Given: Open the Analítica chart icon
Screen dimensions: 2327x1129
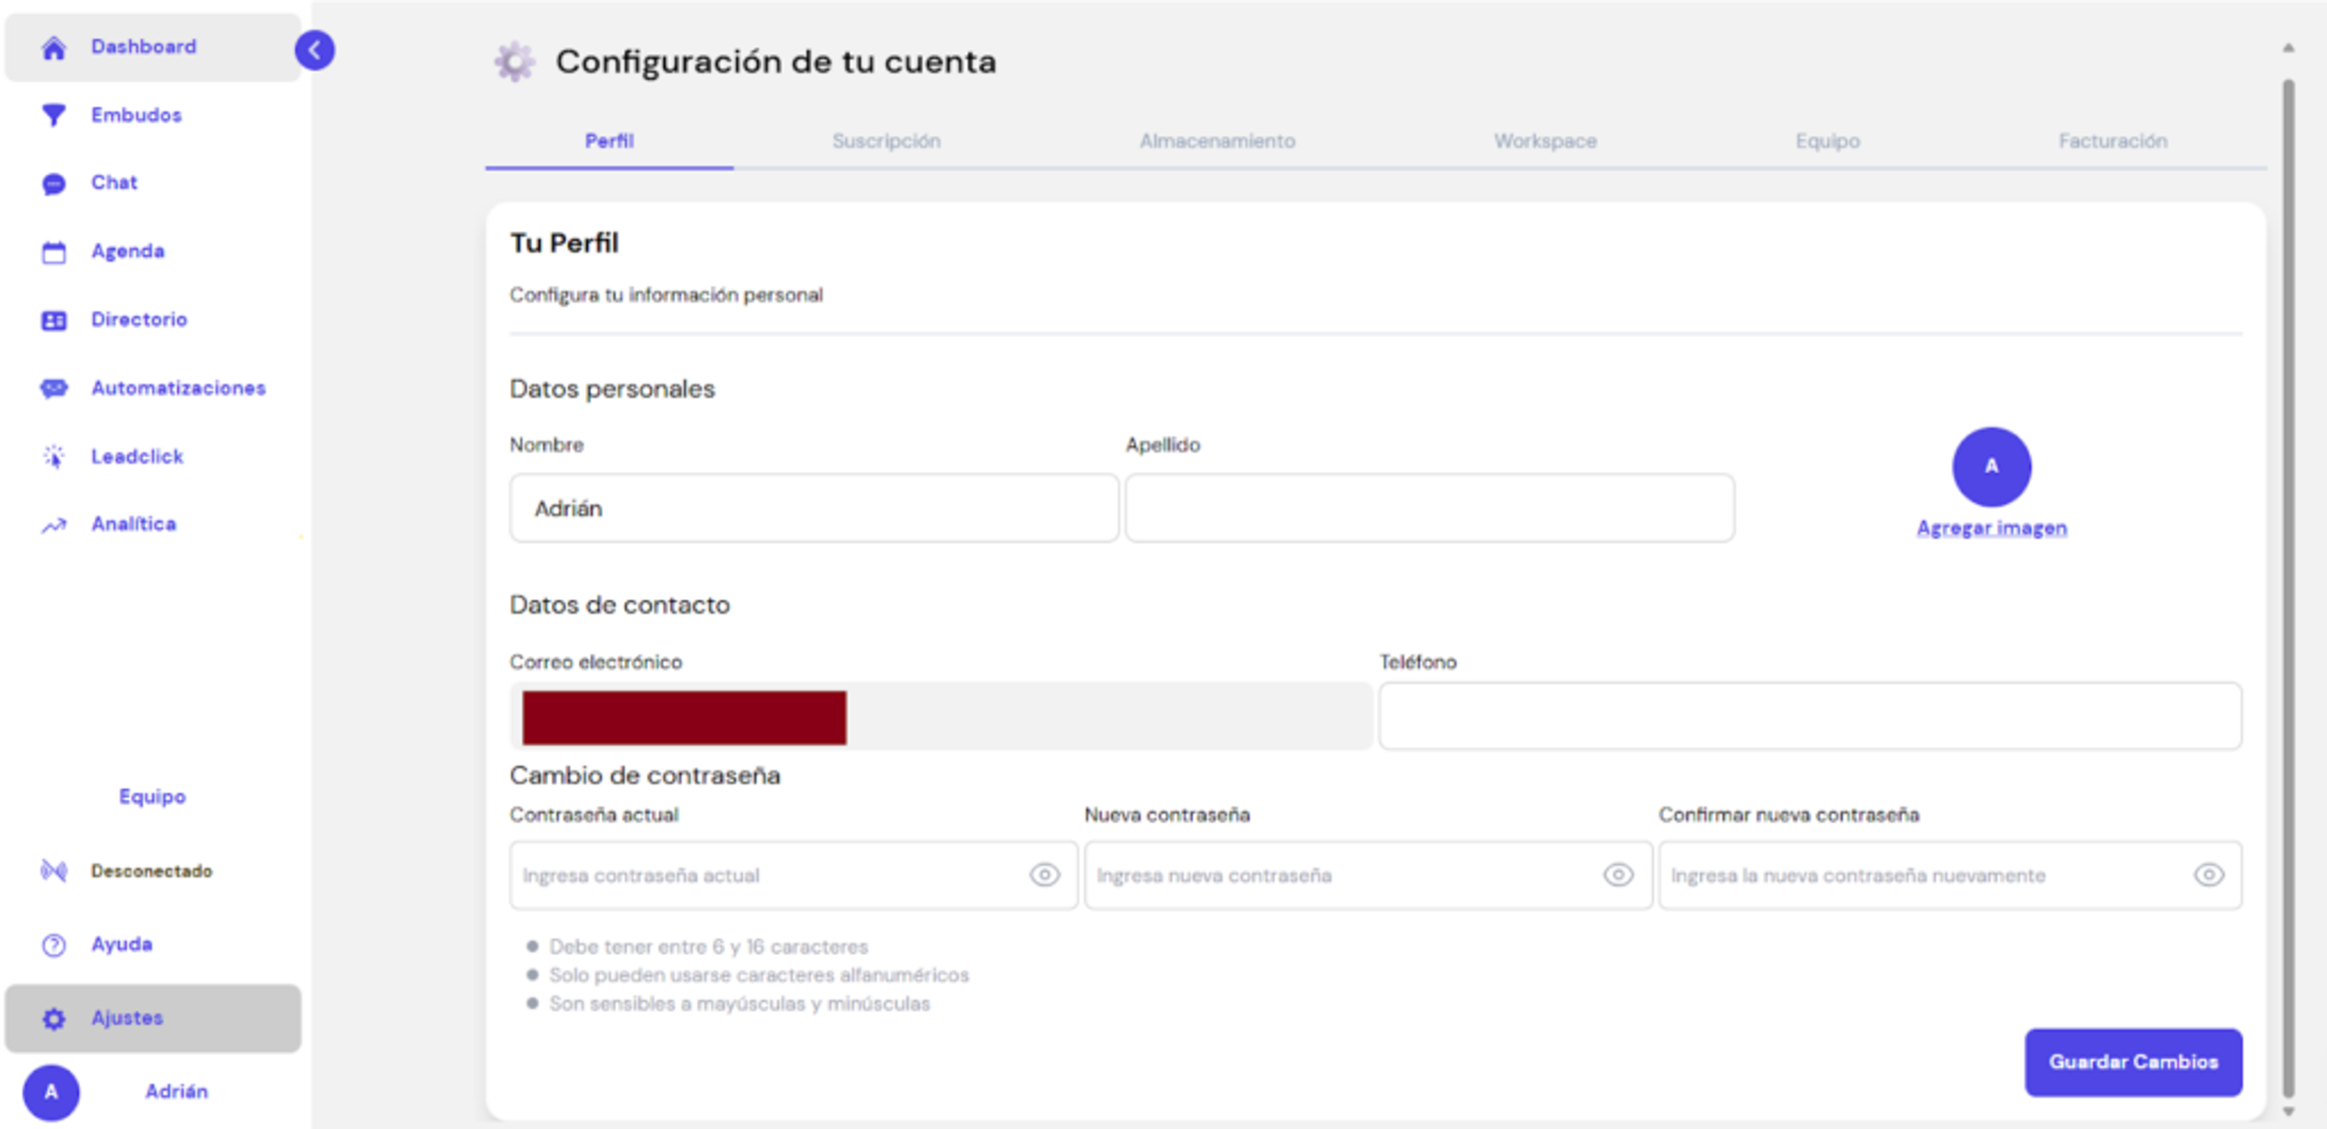Looking at the screenshot, I should [53, 525].
